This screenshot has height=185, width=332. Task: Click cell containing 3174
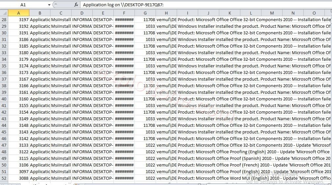pyautogui.click(x=19, y=66)
